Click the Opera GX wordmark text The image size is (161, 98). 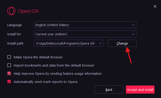pos(28,11)
